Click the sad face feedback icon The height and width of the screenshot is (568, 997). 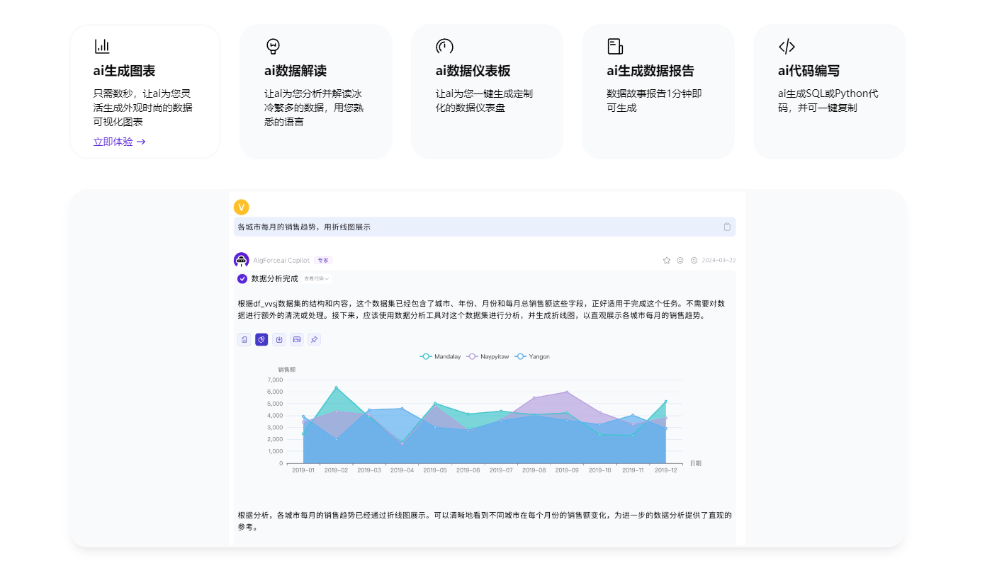pos(694,260)
